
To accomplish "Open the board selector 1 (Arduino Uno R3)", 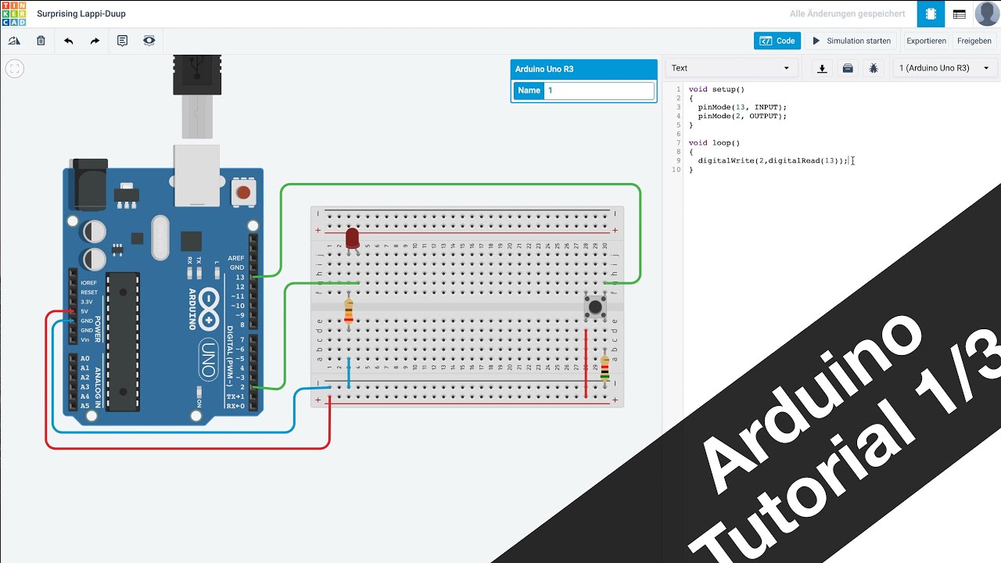I will click(945, 68).
